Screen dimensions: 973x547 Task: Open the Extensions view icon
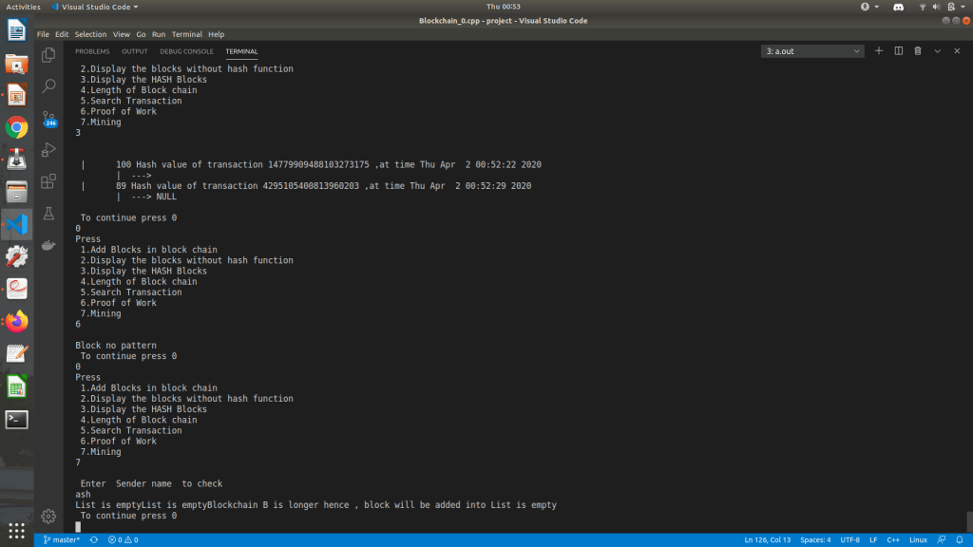click(48, 181)
